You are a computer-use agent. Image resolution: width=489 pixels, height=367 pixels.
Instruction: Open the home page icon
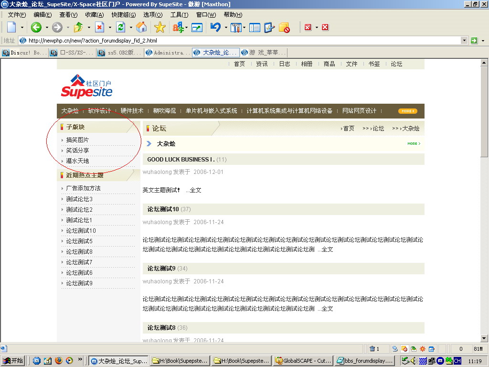click(141, 27)
